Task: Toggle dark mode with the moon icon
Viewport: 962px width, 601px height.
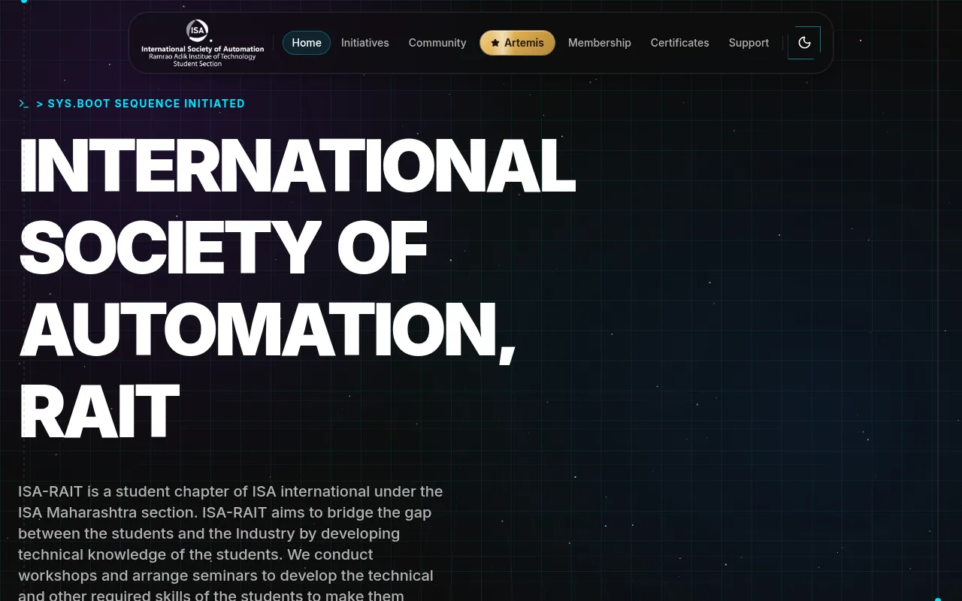Action: (804, 43)
